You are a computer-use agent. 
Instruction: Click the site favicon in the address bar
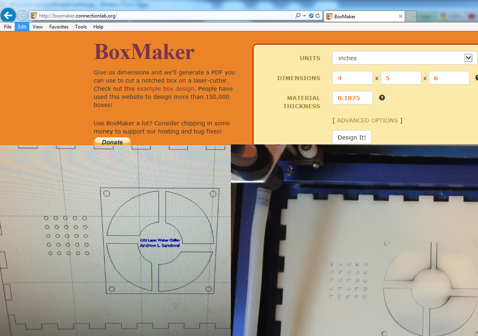34,15
